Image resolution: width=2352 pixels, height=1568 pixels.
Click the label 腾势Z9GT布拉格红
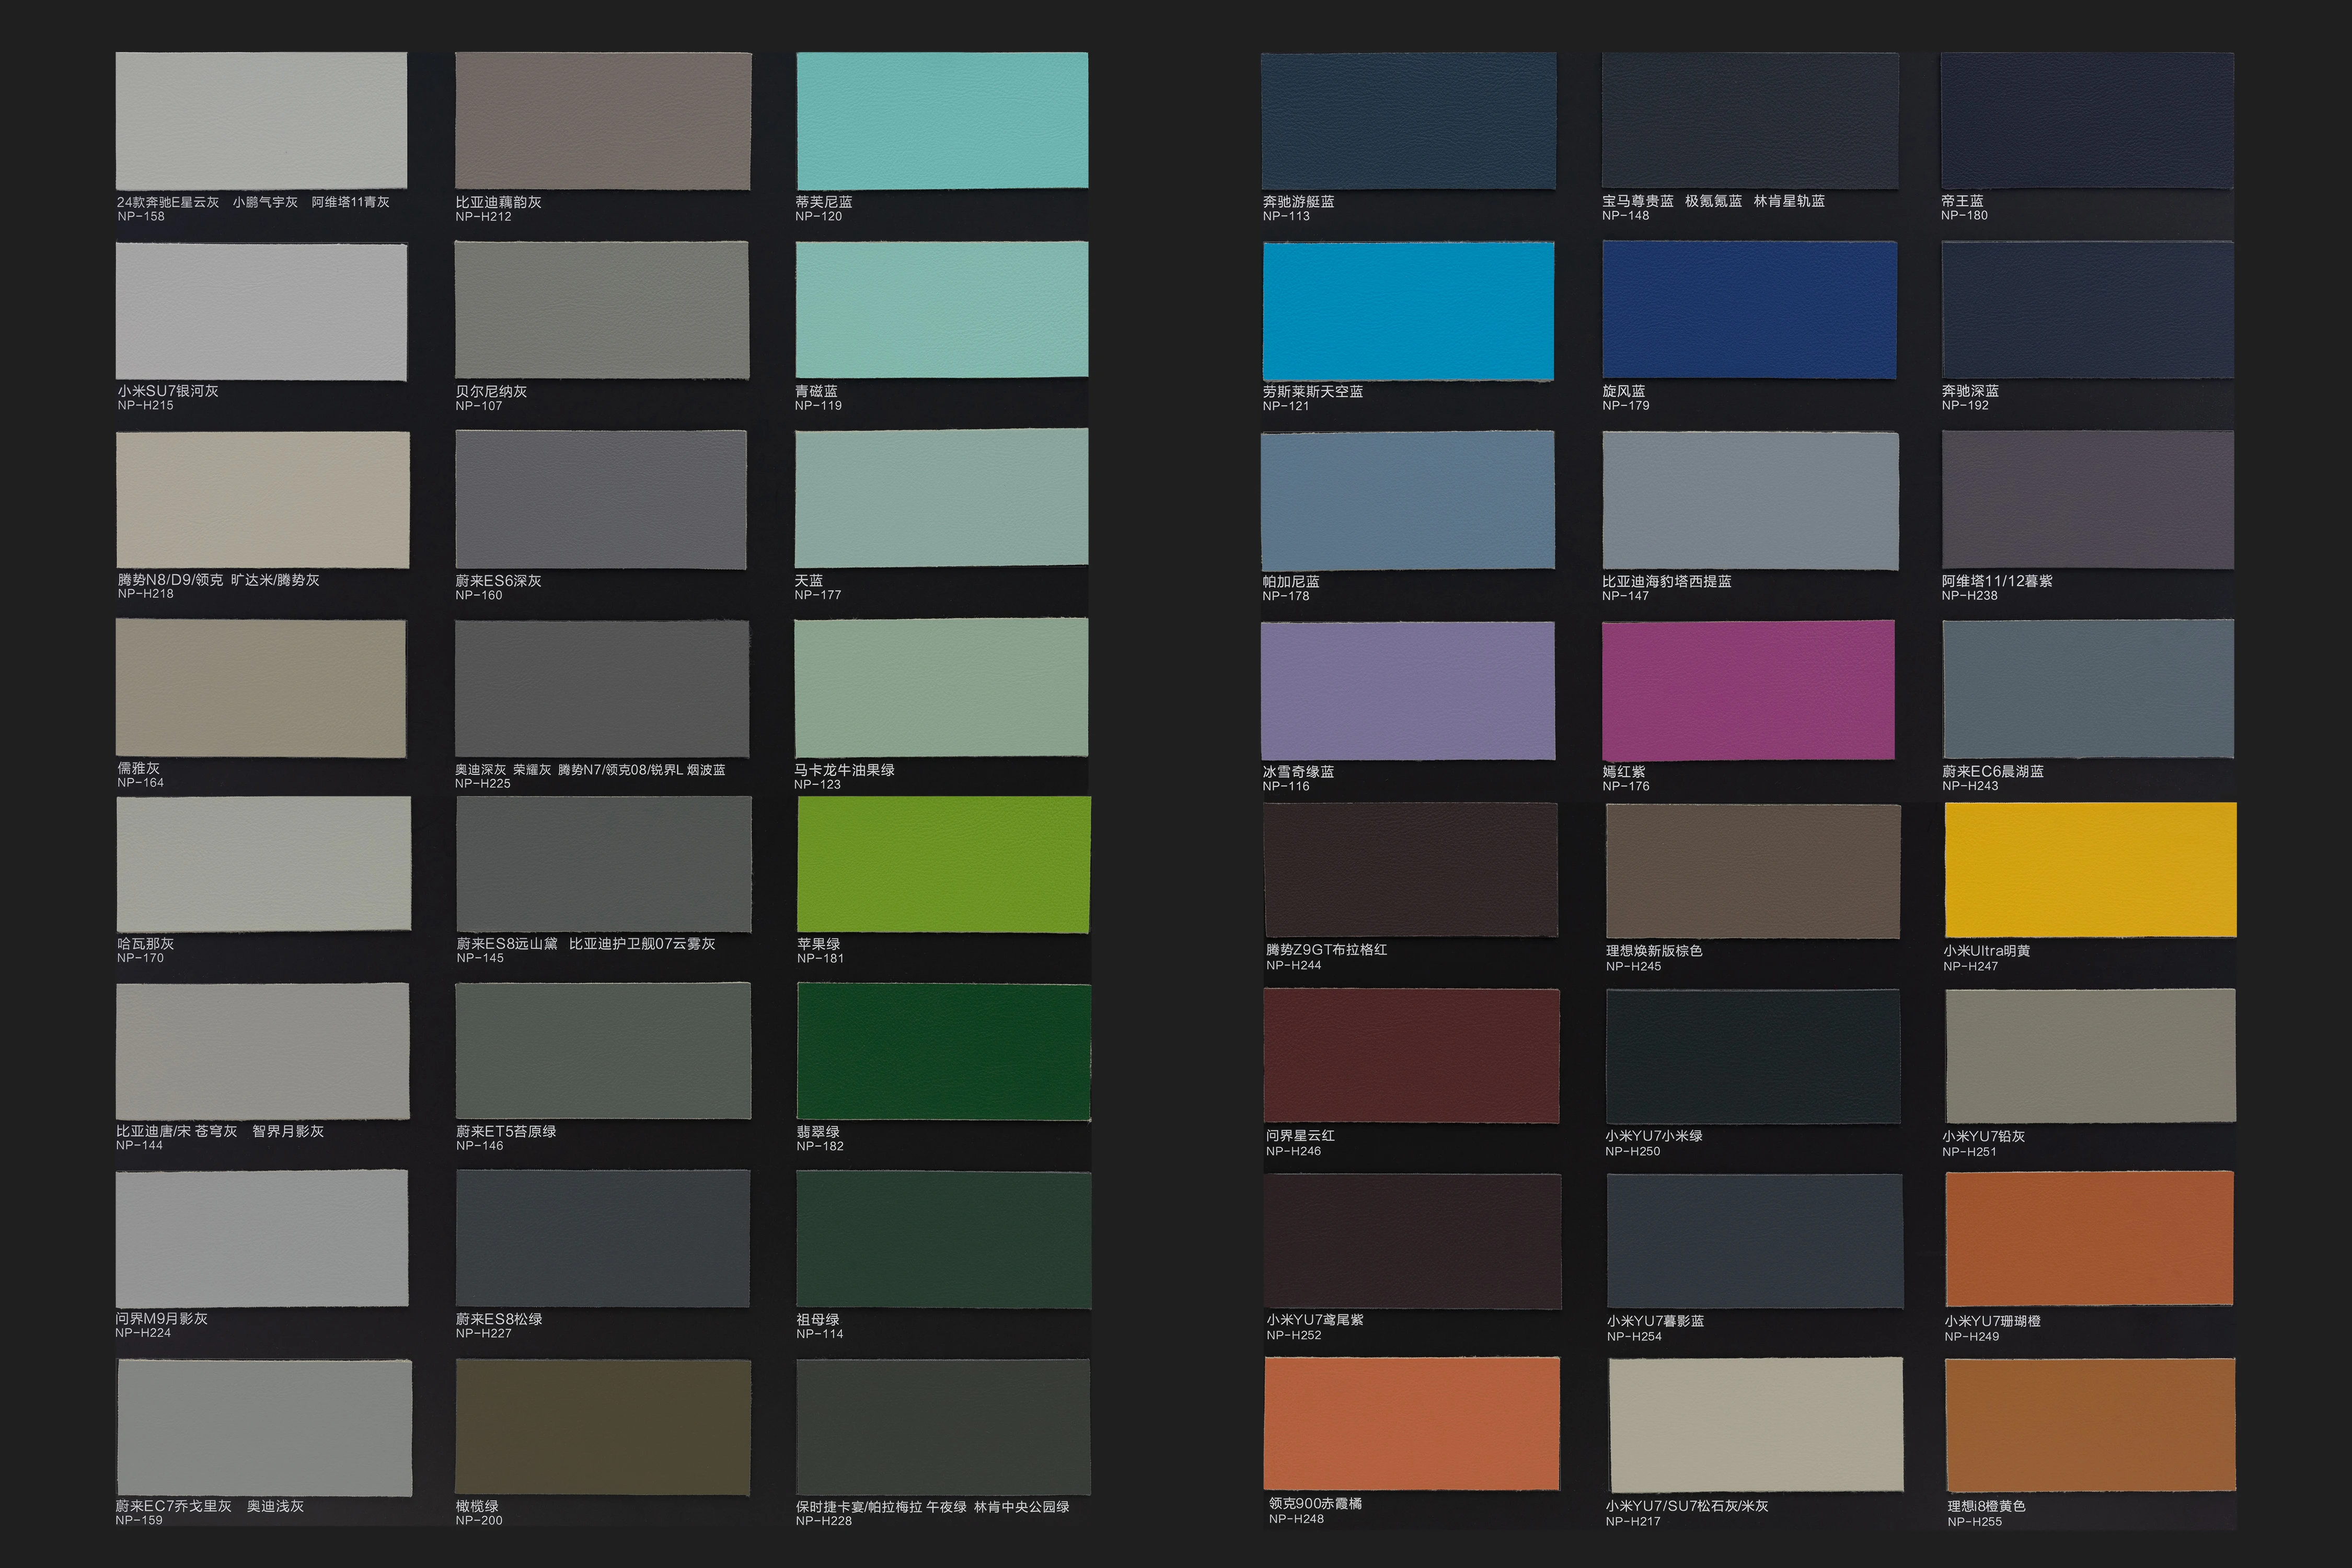coord(1326,950)
